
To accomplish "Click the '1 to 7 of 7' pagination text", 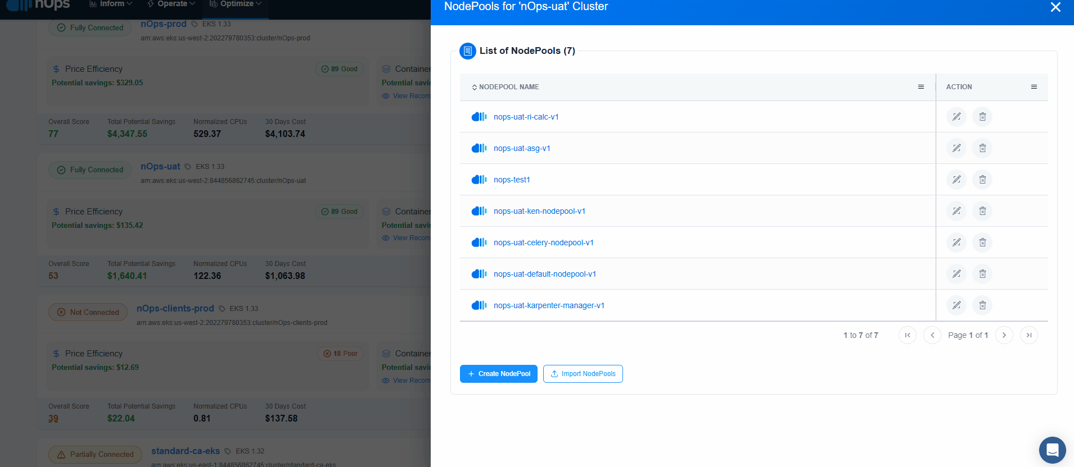I will click(x=861, y=335).
